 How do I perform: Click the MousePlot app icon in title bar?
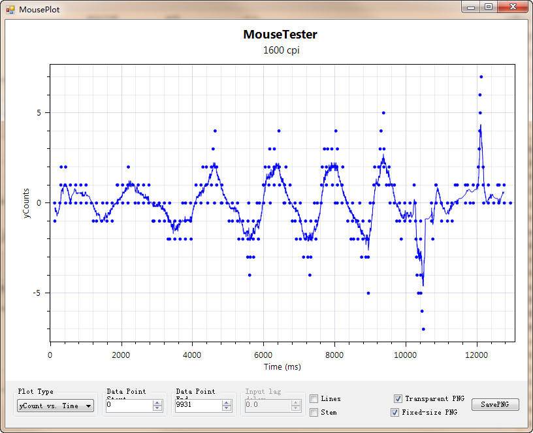[10, 10]
